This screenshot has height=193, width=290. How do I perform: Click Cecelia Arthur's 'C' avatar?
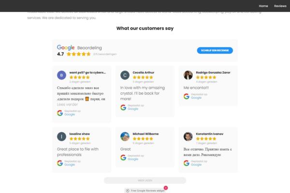[x=125, y=75]
